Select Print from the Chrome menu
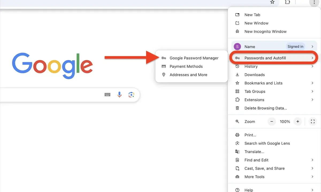The height and width of the screenshot is (192, 321). (274, 135)
